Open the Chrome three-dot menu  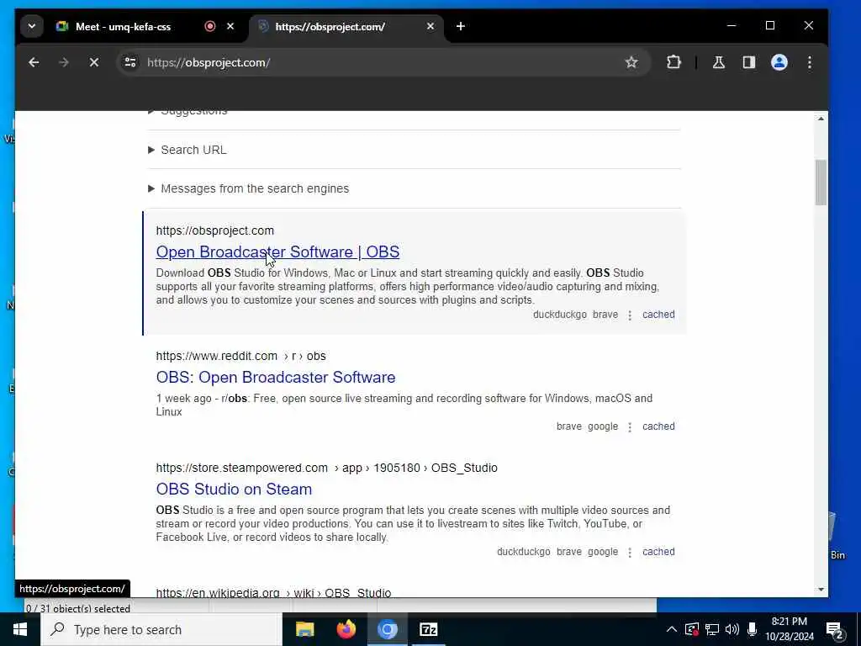click(x=810, y=62)
